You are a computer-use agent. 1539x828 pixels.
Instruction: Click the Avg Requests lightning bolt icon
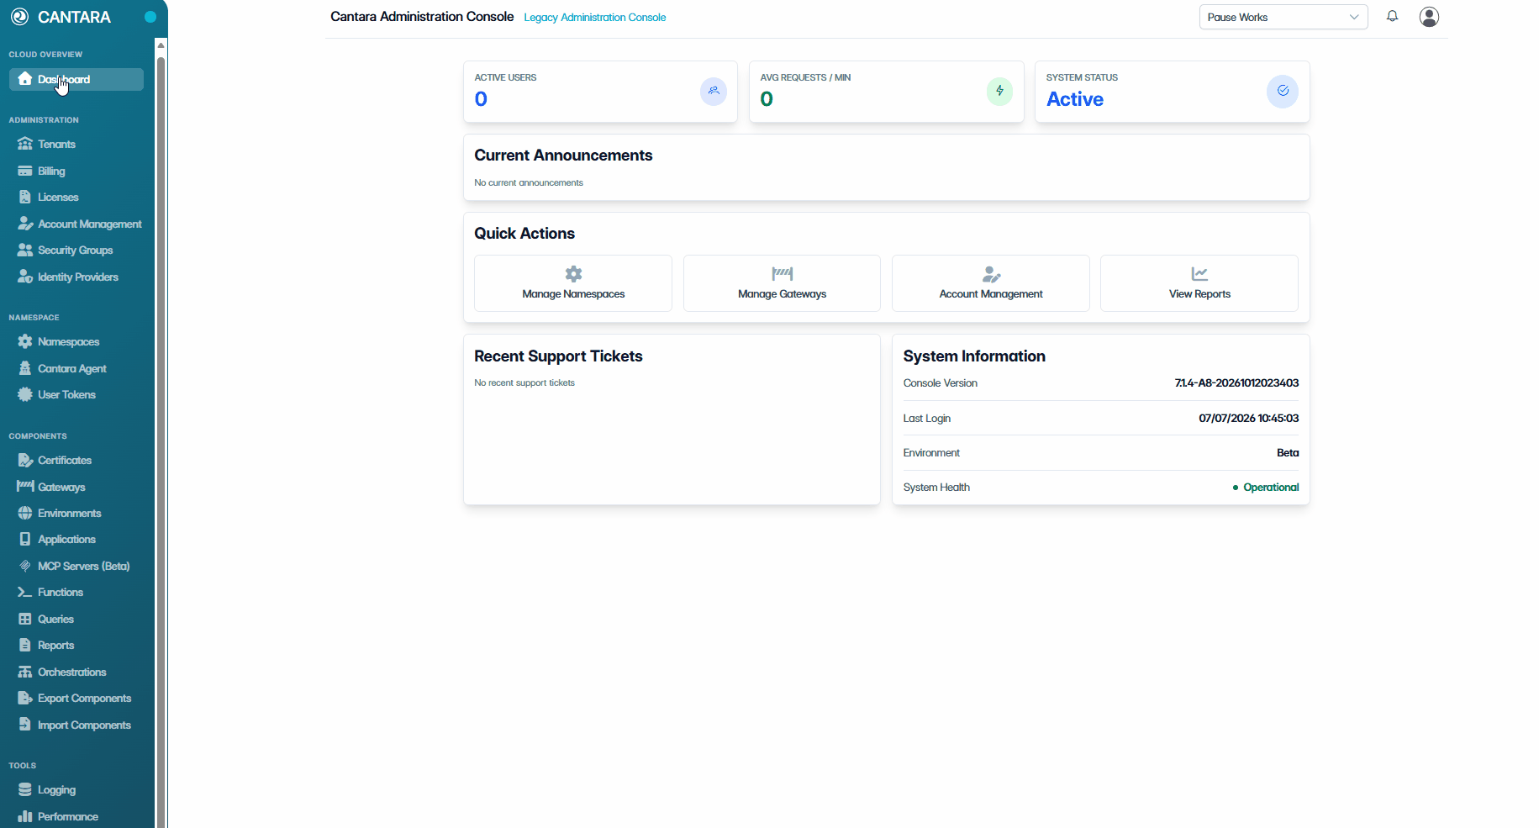point(999,91)
